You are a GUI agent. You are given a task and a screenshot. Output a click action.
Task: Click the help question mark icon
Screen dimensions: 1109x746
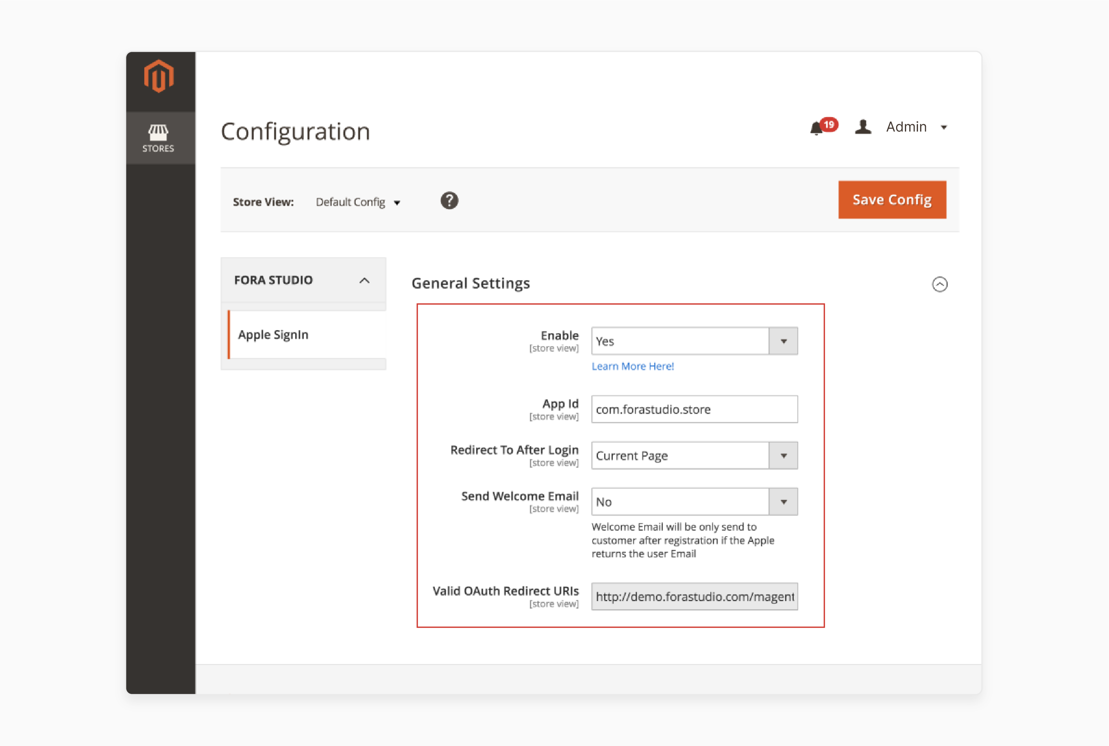[x=449, y=201]
